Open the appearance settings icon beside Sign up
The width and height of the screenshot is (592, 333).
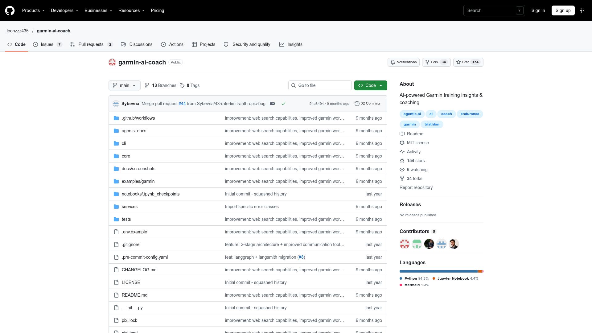tap(582, 10)
